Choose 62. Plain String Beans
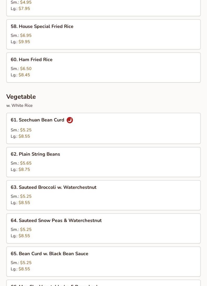Screen dimensions: 207x286 tap(35, 154)
